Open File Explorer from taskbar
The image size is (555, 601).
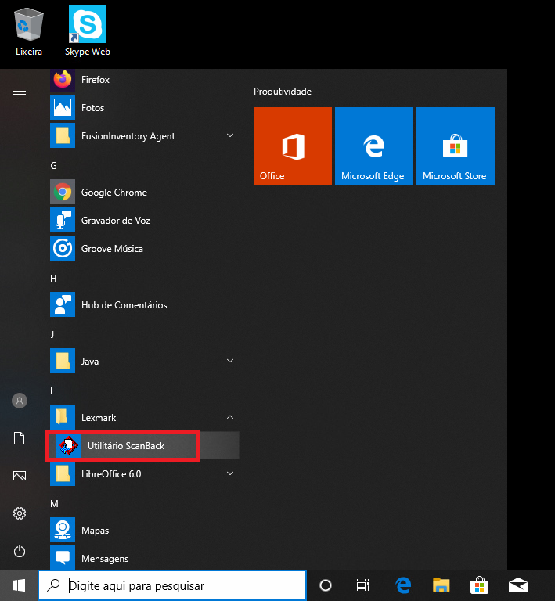pyautogui.click(x=441, y=585)
